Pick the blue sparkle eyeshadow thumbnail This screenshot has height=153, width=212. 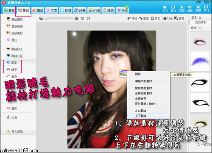(x=200, y=61)
